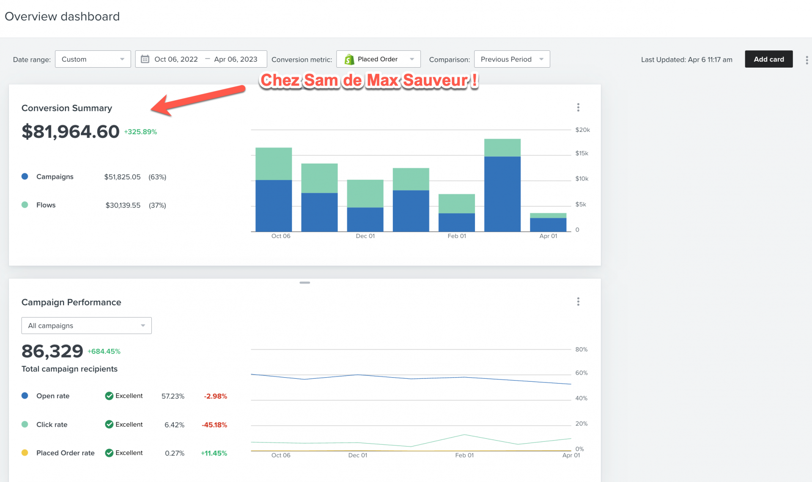Open dashboard more options kebab menu
Viewport: 812px width, 482px height.
807,60
